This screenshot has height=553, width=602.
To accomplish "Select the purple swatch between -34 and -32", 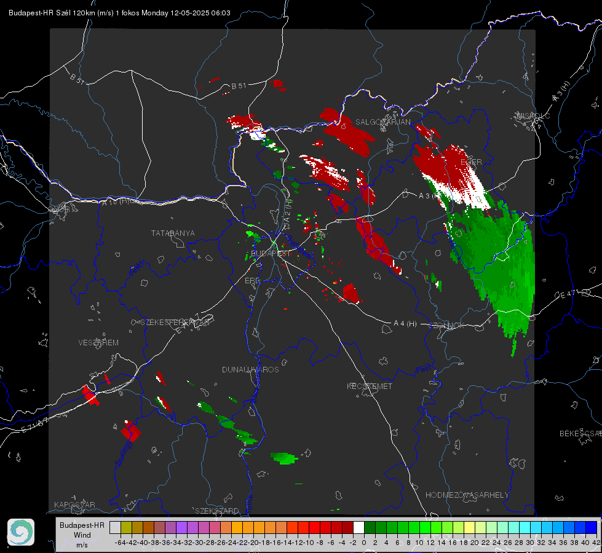I will (181, 527).
